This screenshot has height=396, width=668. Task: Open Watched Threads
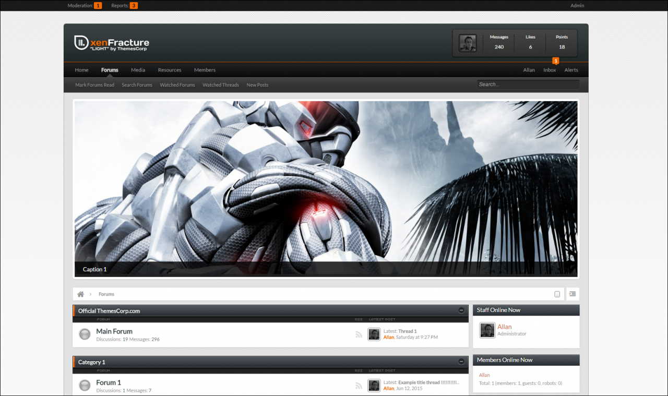pyautogui.click(x=221, y=85)
